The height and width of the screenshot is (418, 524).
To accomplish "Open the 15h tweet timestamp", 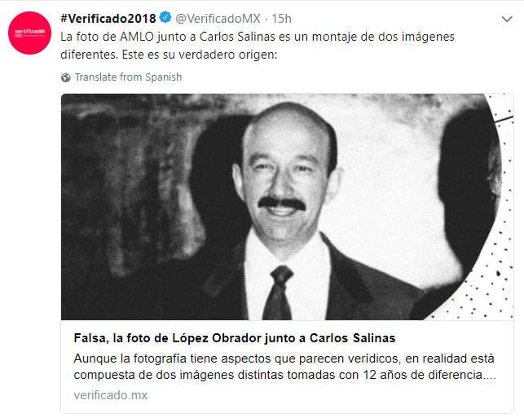I will pyautogui.click(x=281, y=19).
